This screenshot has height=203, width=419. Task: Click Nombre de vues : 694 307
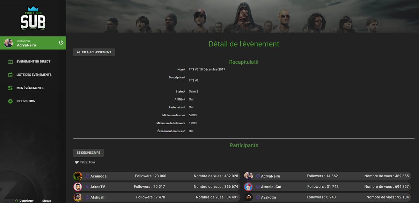[387, 187]
